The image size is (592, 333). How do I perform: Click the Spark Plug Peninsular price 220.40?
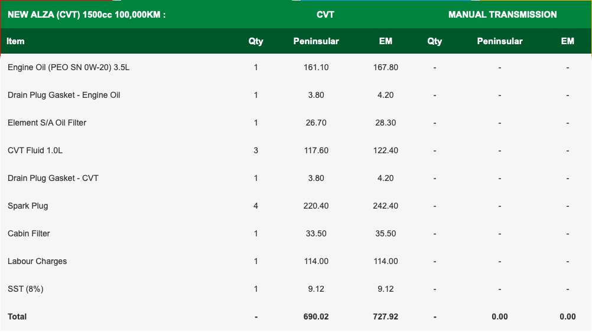(x=316, y=206)
